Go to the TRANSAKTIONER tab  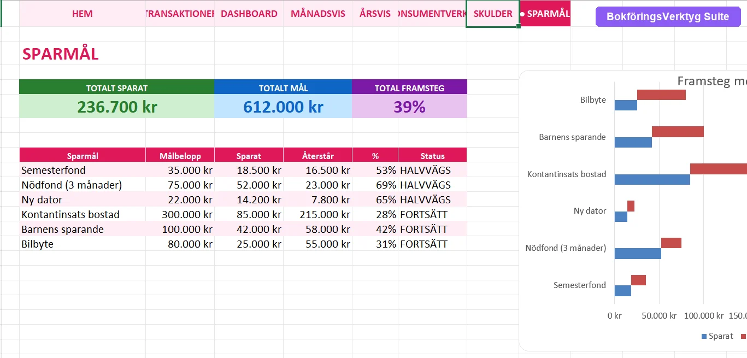pos(180,14)
